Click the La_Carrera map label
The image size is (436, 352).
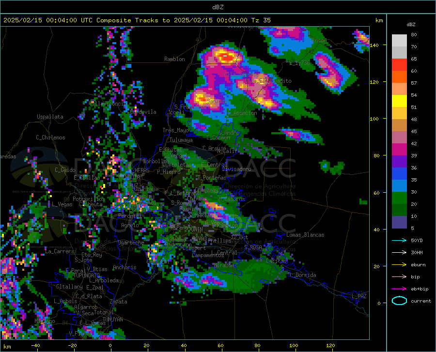60,251
